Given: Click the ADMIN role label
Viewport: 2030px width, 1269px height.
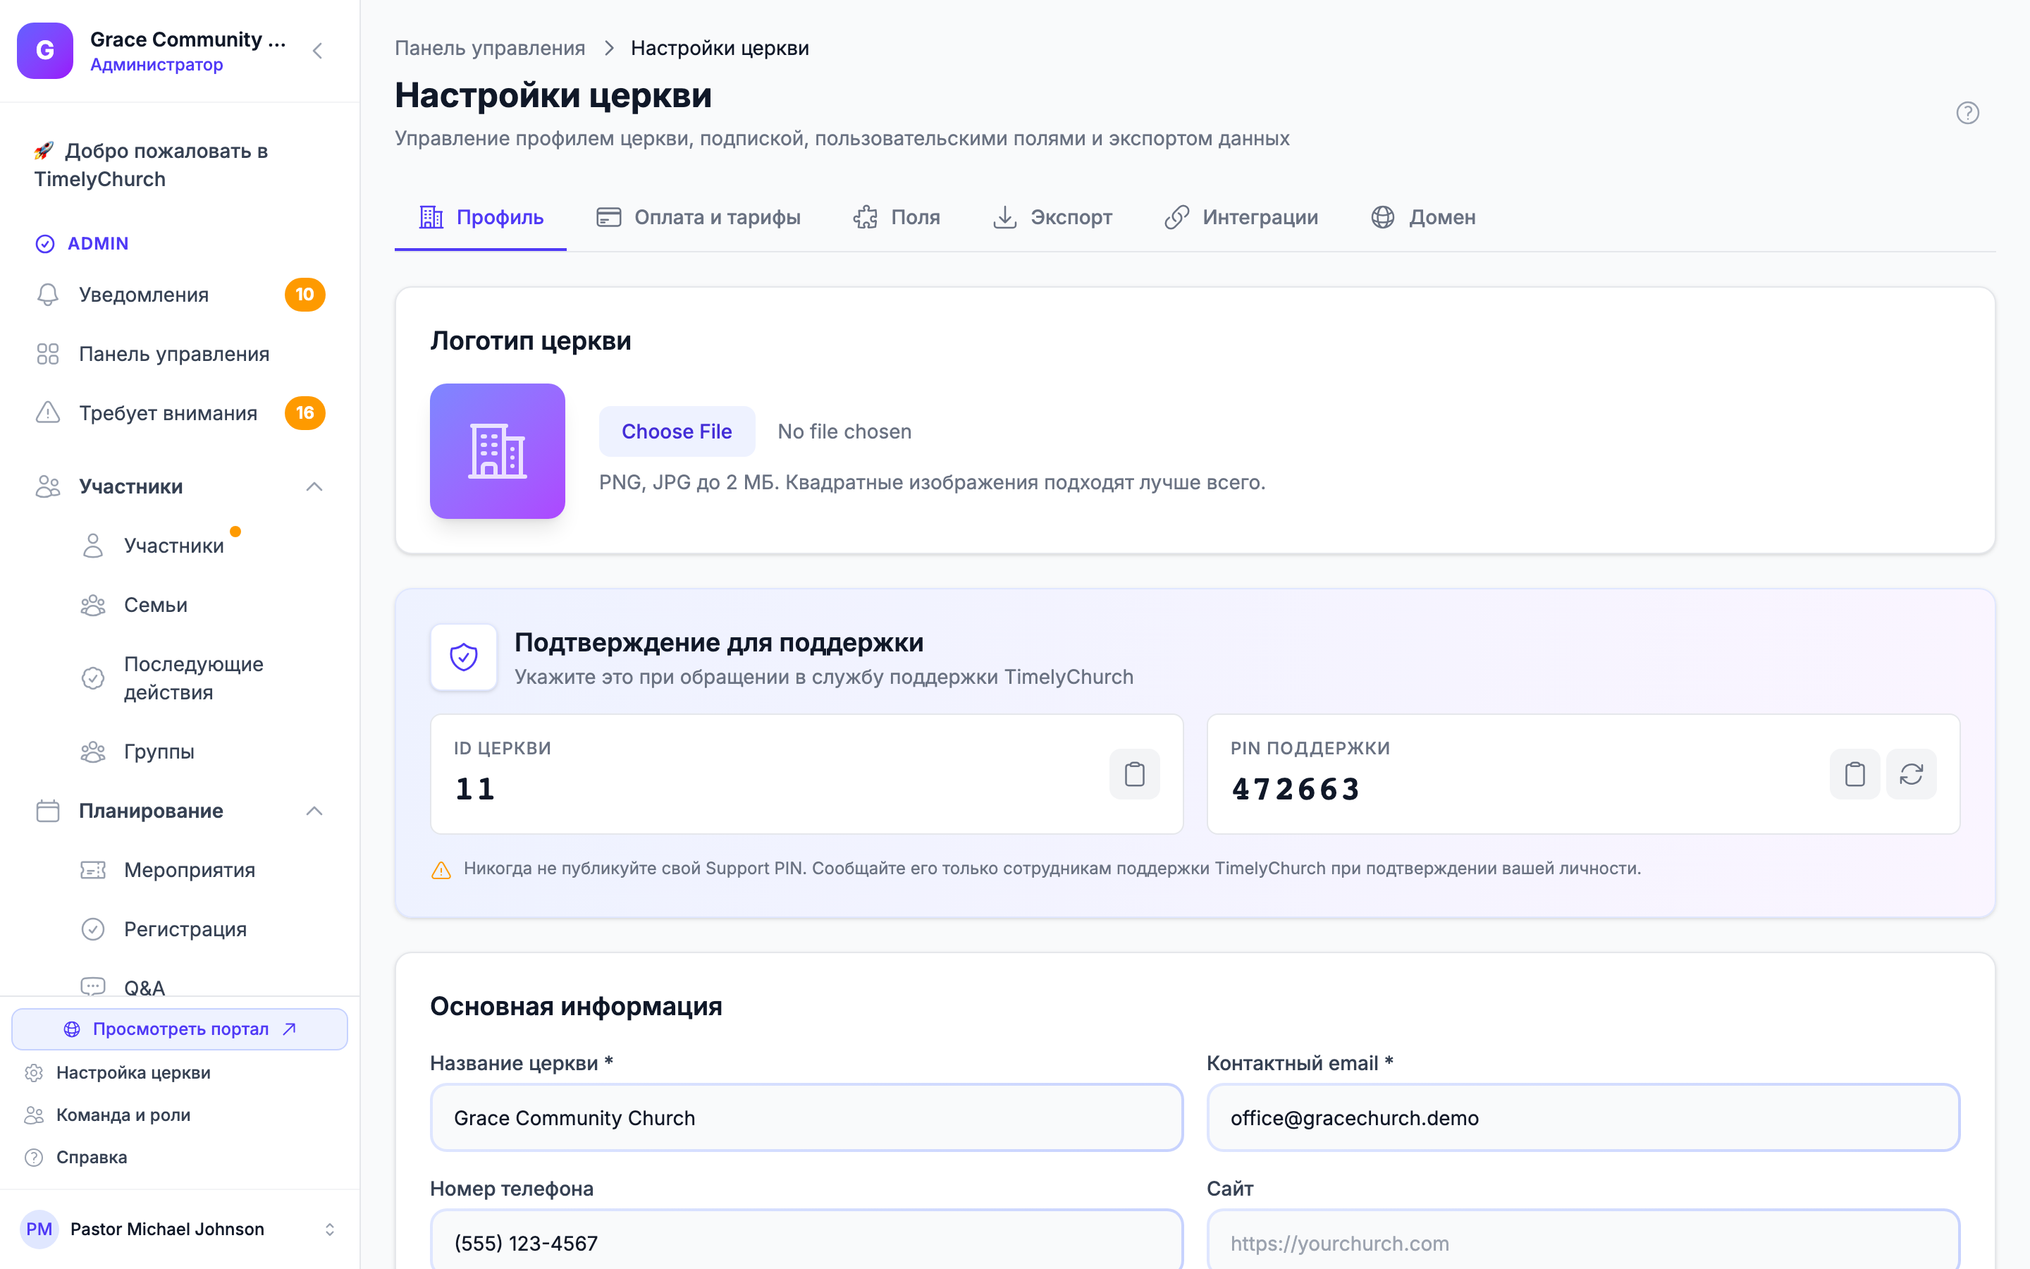Looking at the screenshot, I should click(97, 243).
